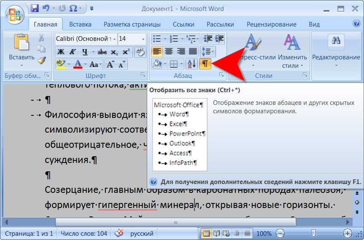Toggle subscript x₂ formatting
The width and height of the screenshot is (364, 240).
114,52
